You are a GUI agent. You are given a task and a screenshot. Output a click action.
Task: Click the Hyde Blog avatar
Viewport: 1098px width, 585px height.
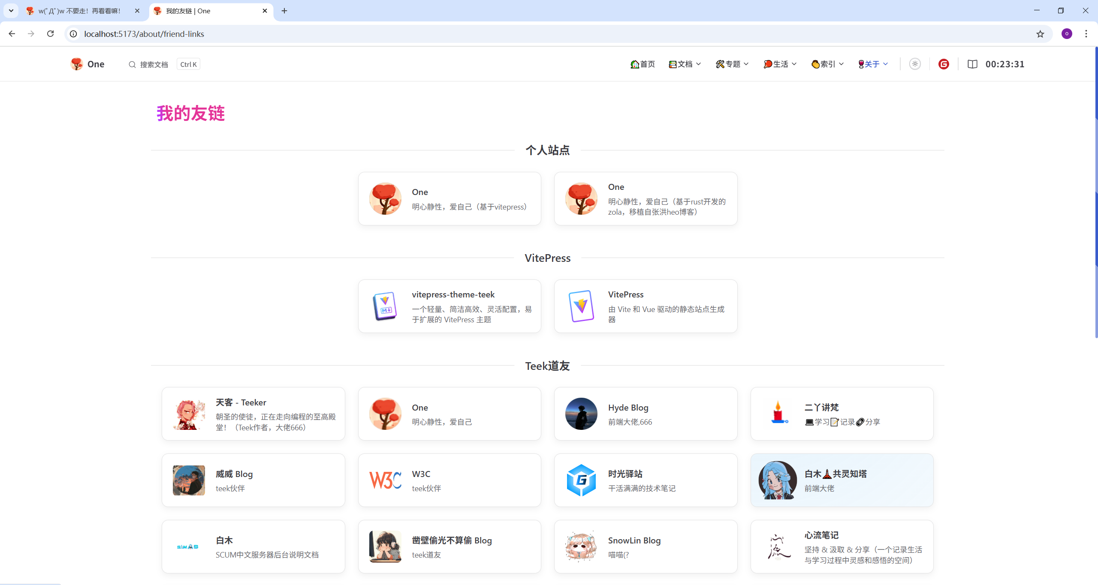[x=581, y=414]
